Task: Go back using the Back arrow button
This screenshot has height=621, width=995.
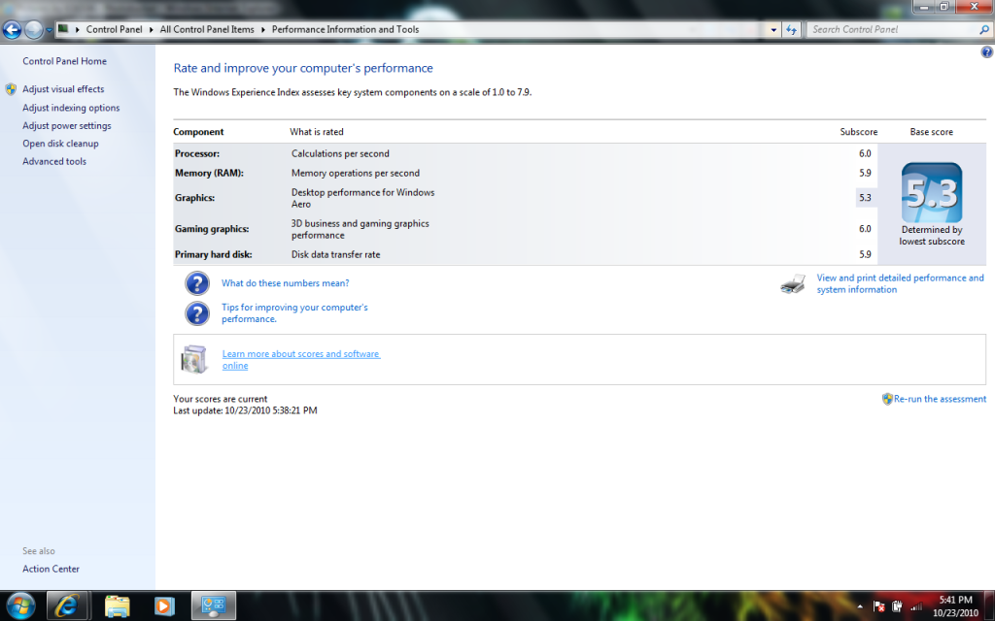Action: 12,29
